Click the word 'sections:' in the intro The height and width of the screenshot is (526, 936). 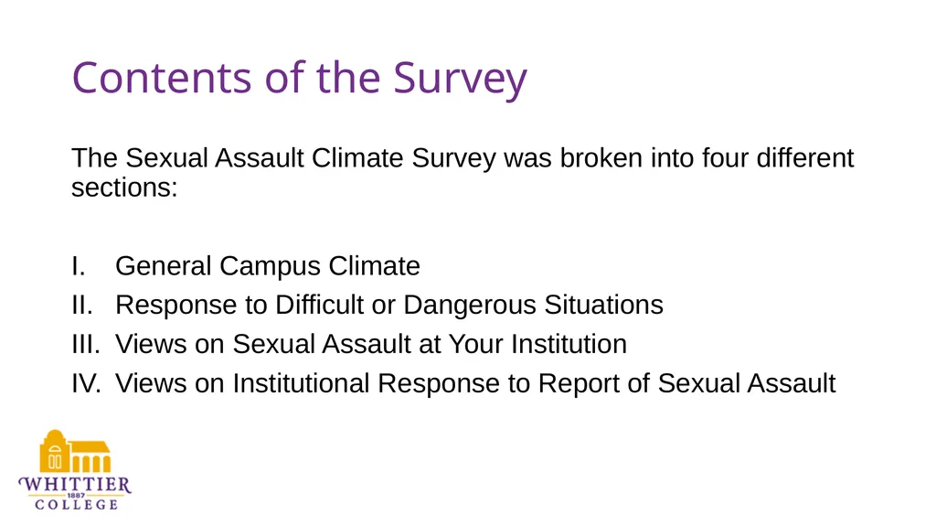tap(124, 188)
